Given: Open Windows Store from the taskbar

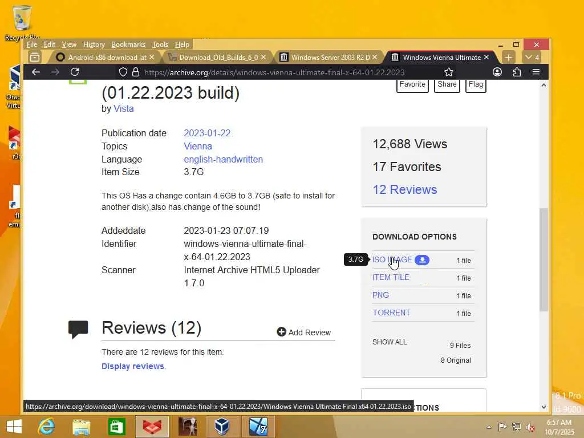Looking at the screenshot, I should pyautogui.click(x=116, y=427).
